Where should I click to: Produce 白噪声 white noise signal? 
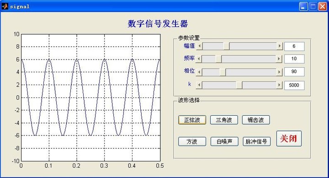pyautogui.click(x=224, y=141)
